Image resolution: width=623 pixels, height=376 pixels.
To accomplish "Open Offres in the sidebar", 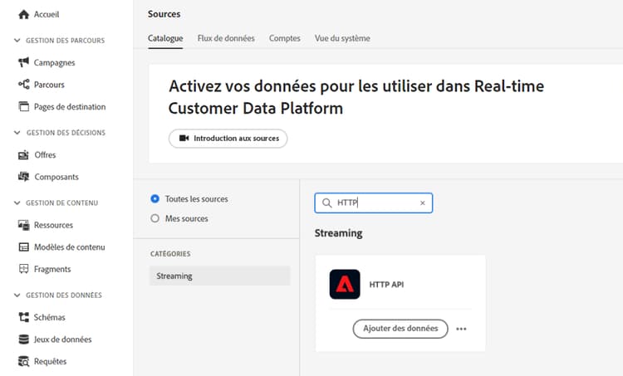I will coord(45,155).
